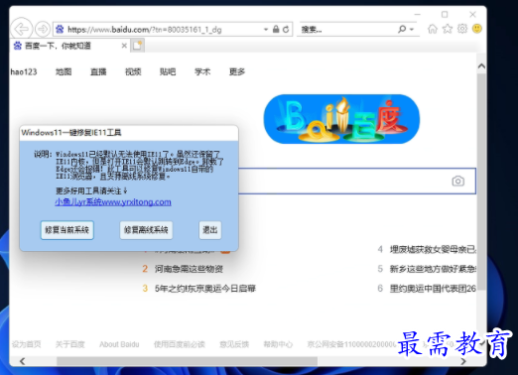Maximize the Internet Explorer window

(445, 15)
